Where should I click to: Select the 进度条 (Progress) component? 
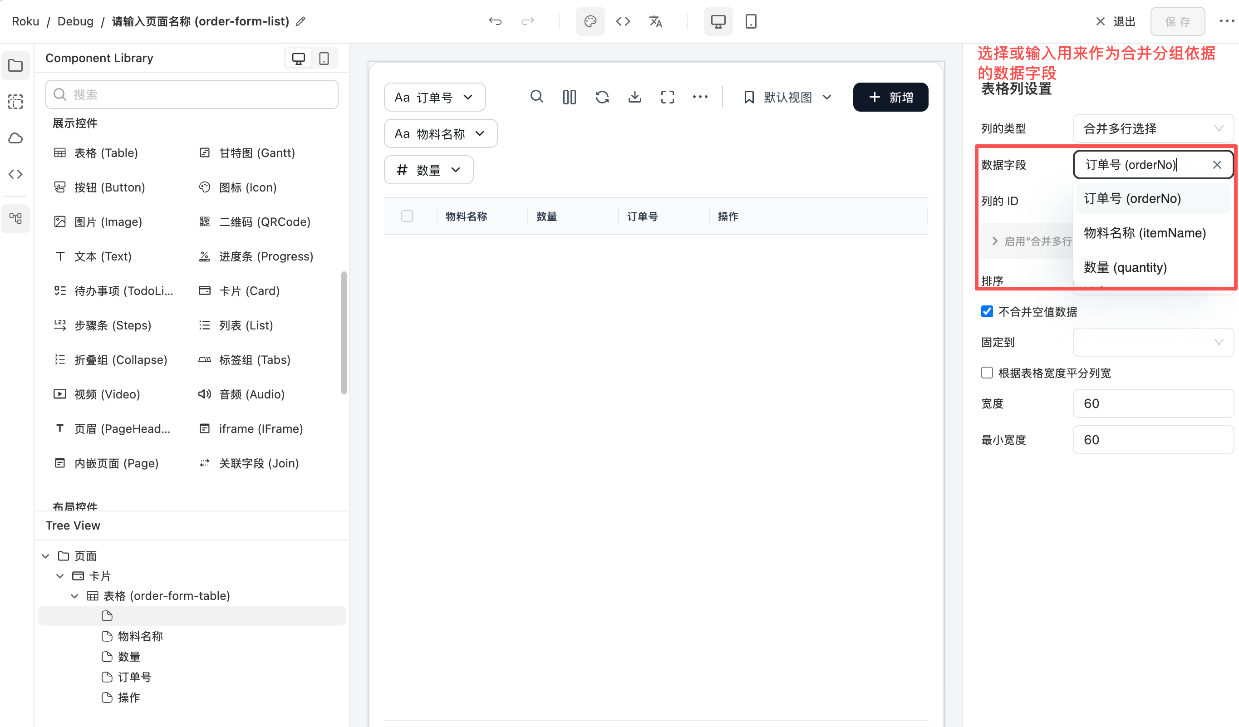256,256
